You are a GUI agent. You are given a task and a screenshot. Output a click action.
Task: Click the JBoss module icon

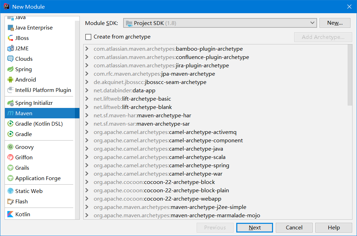[x=10, y=38]
